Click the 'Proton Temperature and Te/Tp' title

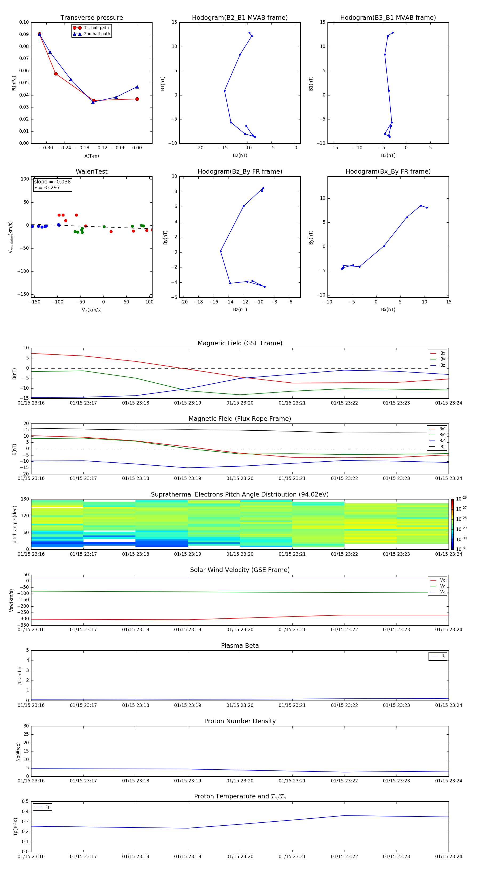pos(240,797)
